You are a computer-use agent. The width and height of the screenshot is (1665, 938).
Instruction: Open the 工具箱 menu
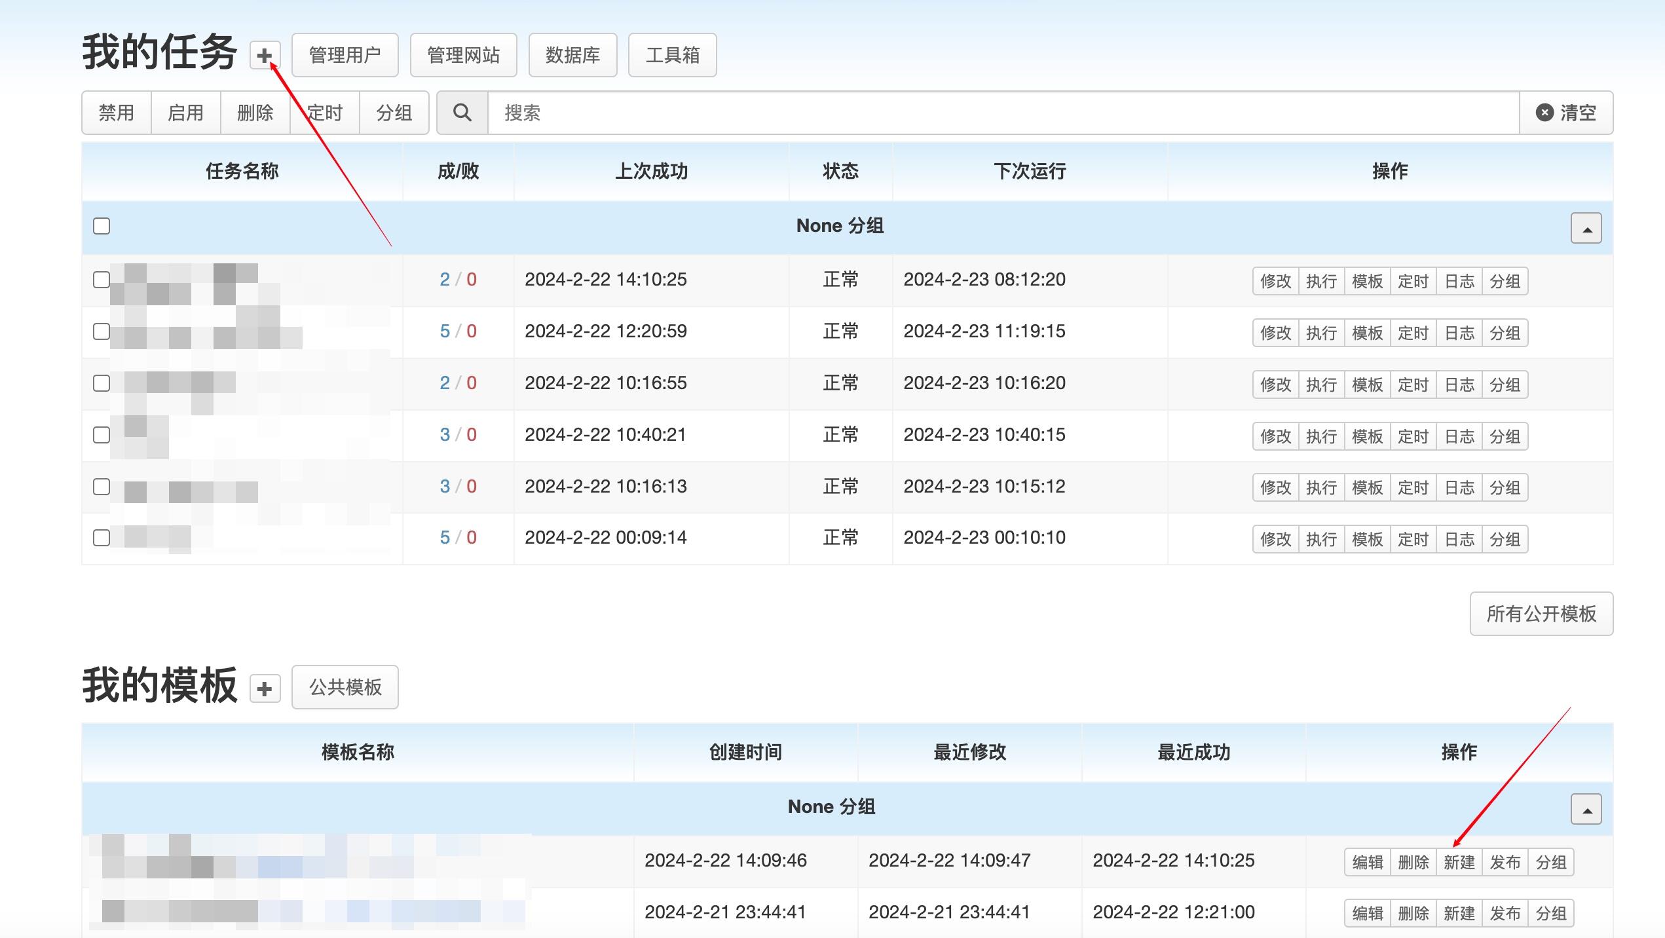click(x=672, y=55)
